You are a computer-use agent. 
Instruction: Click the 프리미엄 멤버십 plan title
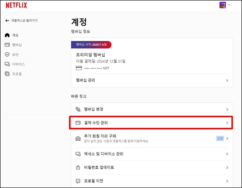tap(90, 55)
